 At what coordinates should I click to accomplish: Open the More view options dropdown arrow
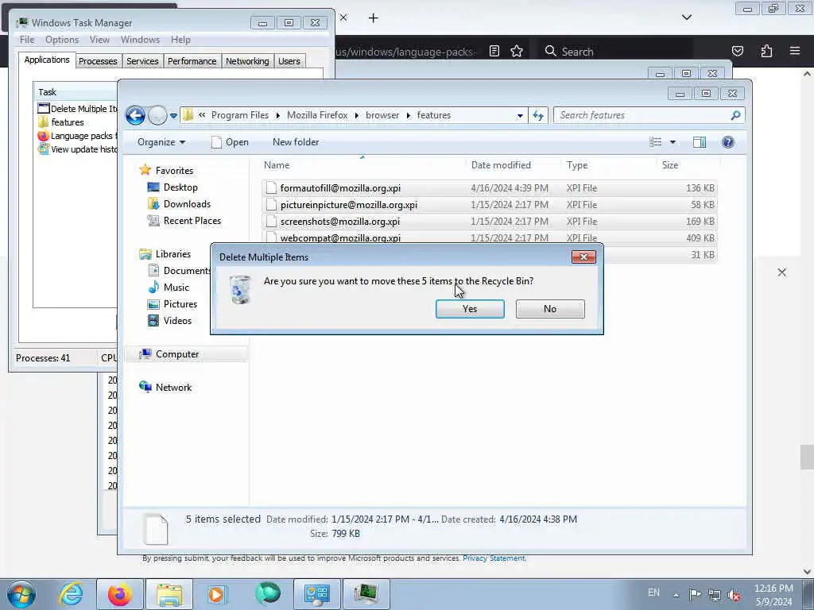click(x=673, y=142)
